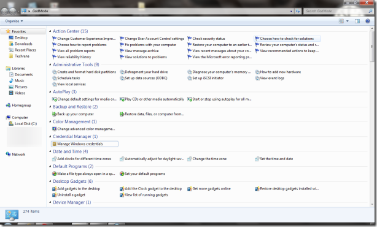Click the vertical scrollbar thumb
377x227 pixels.
point(372,46)
